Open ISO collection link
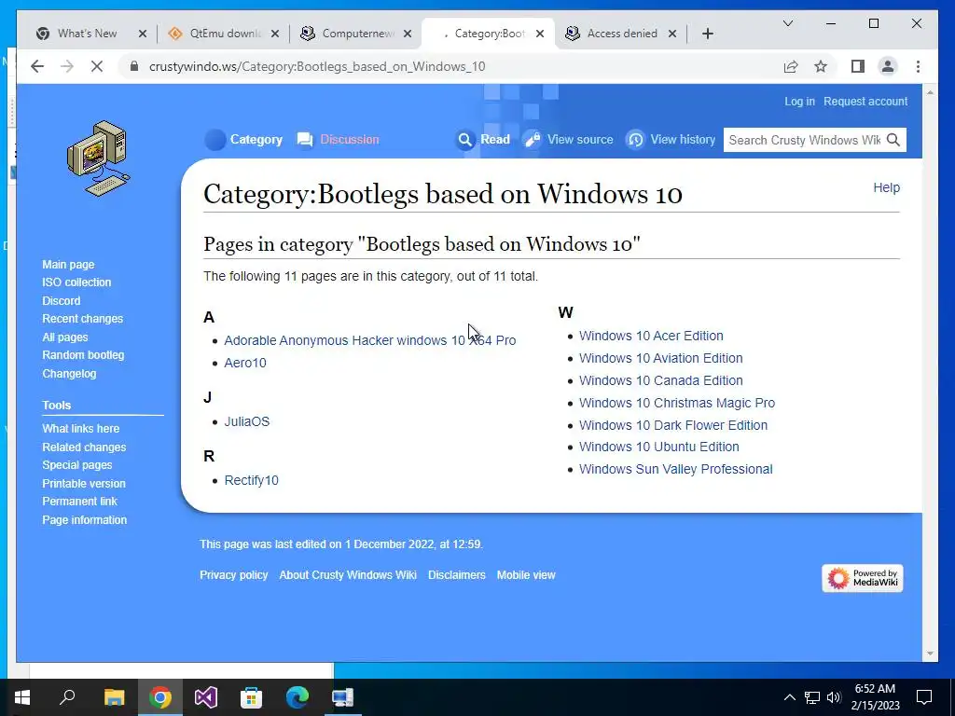 pyautogui.click(x=76, y=282)
